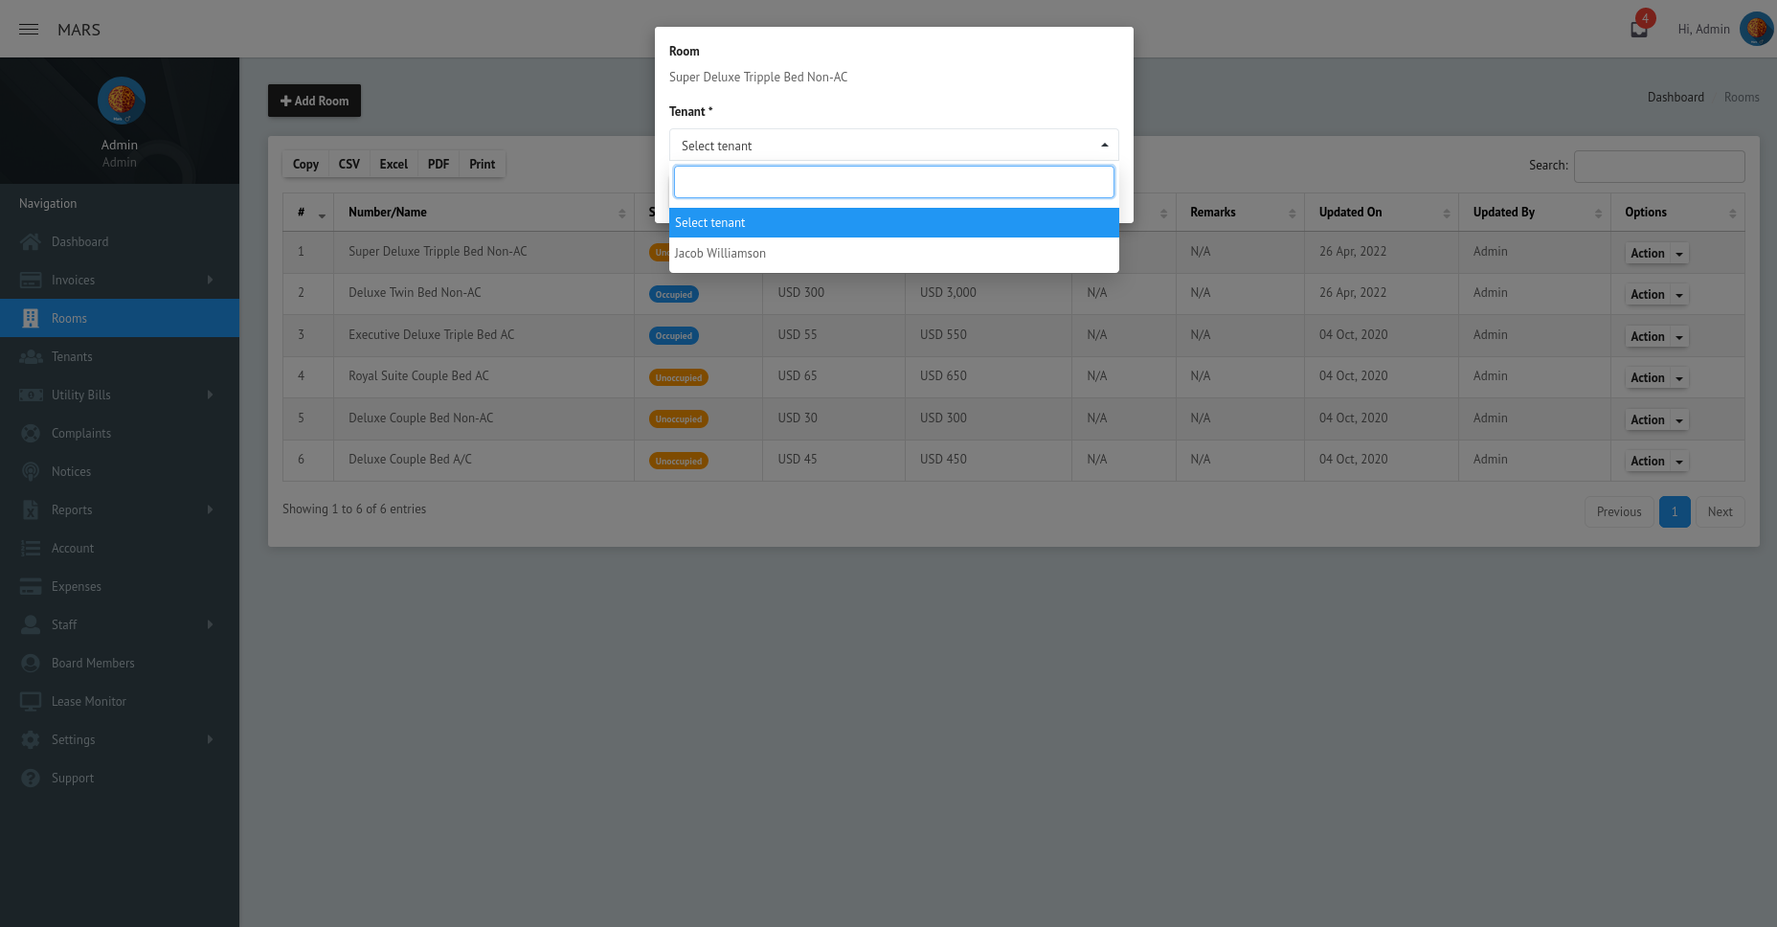Screen dimensions: 1777x927
Task: Switch to Dashboard via sidebar menu
Action: pyautogui.click(x=79, y=241)
